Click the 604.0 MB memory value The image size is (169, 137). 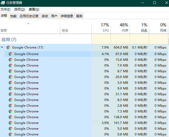coord(121,47)
